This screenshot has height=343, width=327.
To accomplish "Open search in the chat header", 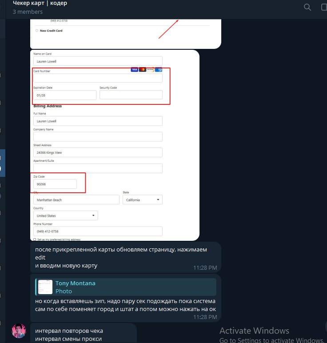I will pyautogui.click(x=307, y=7).
